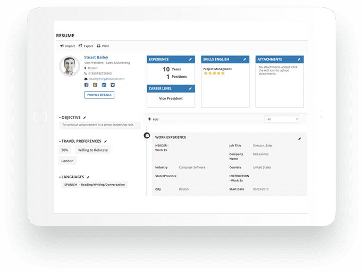The width and height of the screenshot is (363, 273).
Task: Open the All filter dropdown
Action: [282, 119]
